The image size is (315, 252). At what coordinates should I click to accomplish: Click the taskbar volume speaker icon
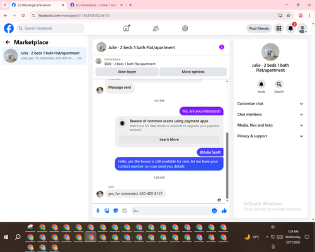click(273, 227)
